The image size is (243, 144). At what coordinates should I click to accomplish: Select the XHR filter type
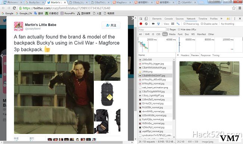click(x=147, y=34)
